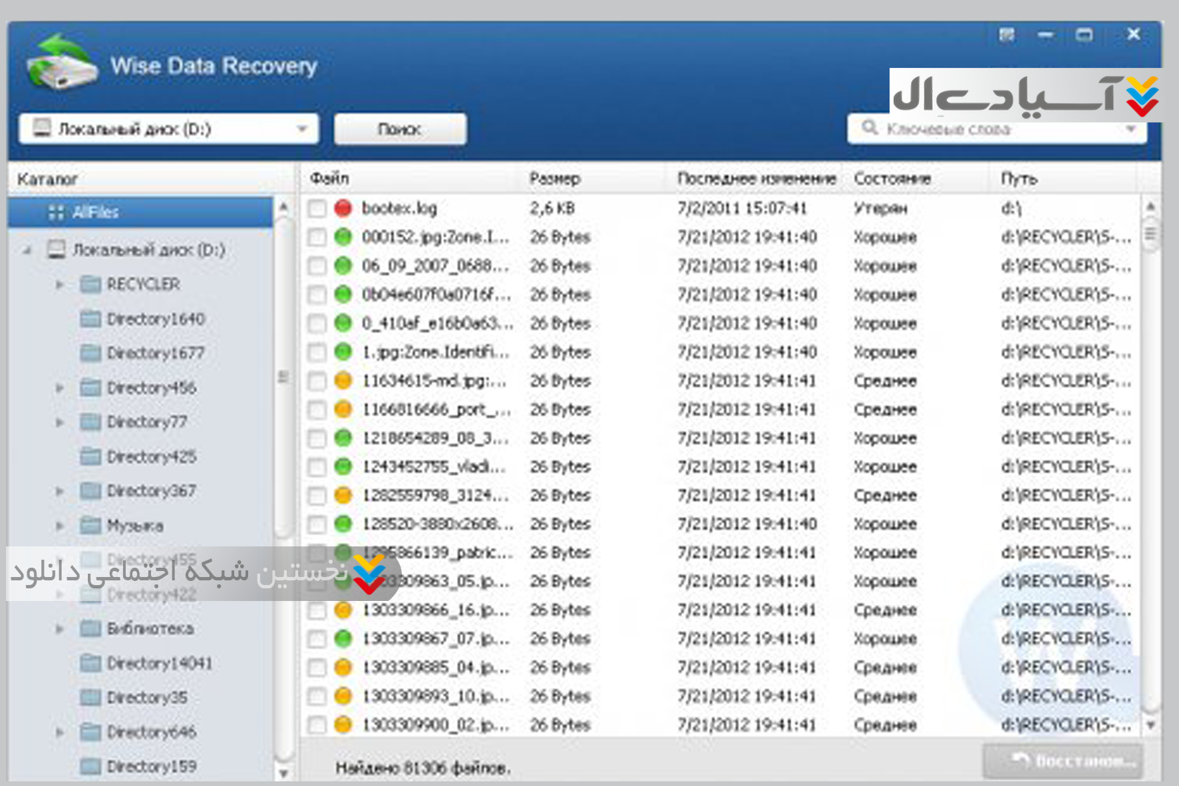Expand the Directory456 tree node

pos(60,387)
